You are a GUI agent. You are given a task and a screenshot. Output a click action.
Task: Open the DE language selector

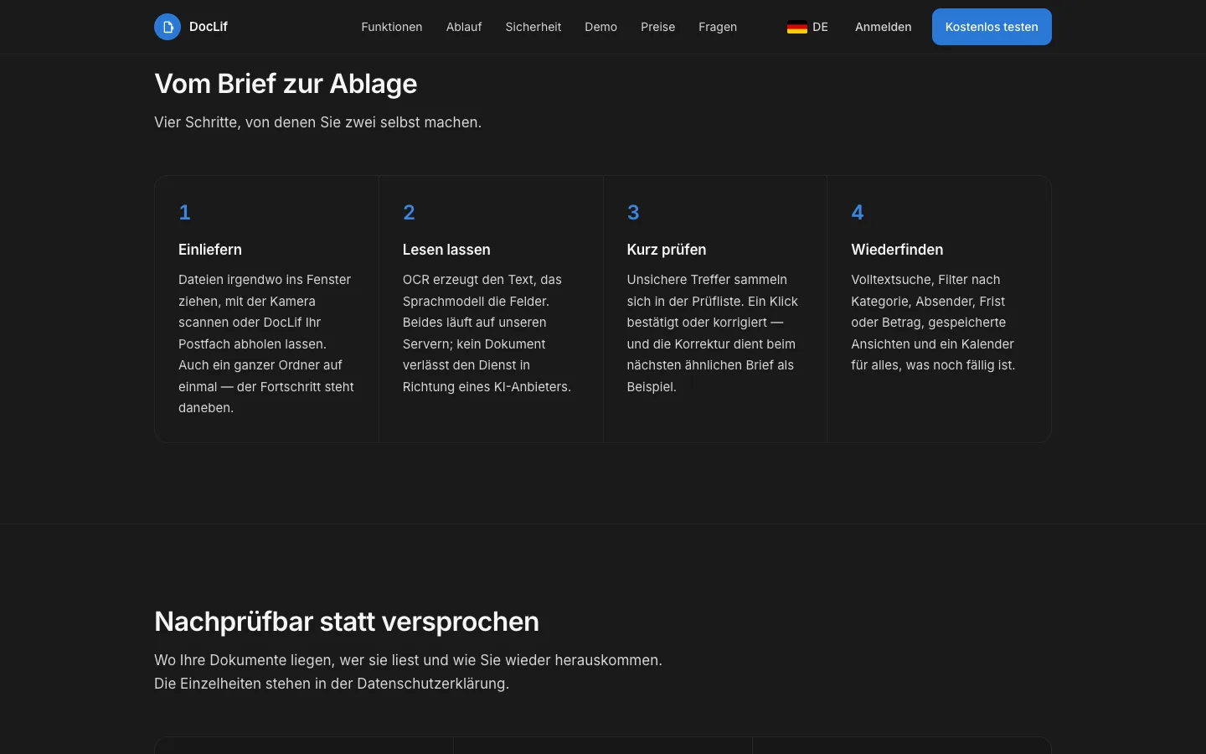pos(807,27)
